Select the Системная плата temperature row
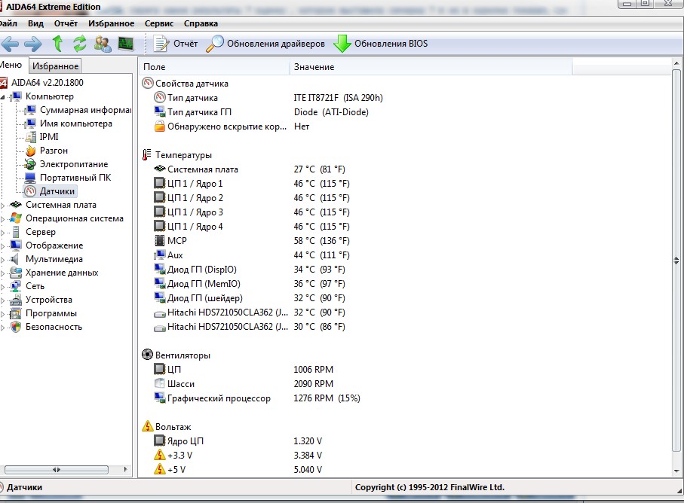The height and width of the screenshot is (503, 684). tap(250, 169)
